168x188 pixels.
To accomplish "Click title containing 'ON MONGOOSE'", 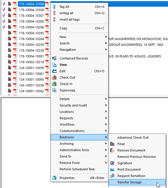I will [138, 39].
